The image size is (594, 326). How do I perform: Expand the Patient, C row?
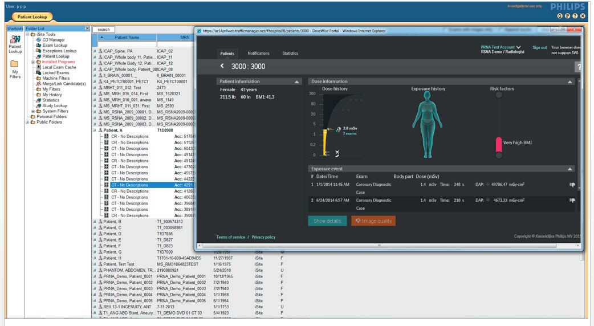(95, 227)
